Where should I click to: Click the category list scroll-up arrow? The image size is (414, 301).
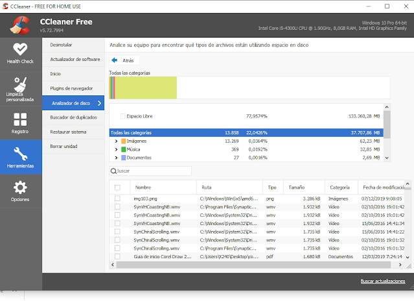(387, 107)
